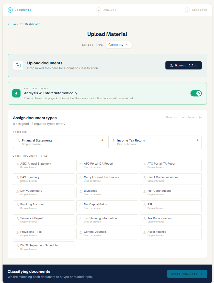Click the Carry Forward Tax Losses label
214x283 pixels.
(101, 177)
